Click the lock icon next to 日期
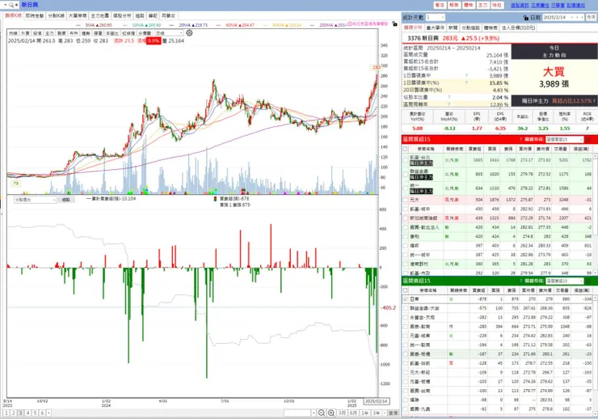Viewport: 598px width, 419px height. 526,18
